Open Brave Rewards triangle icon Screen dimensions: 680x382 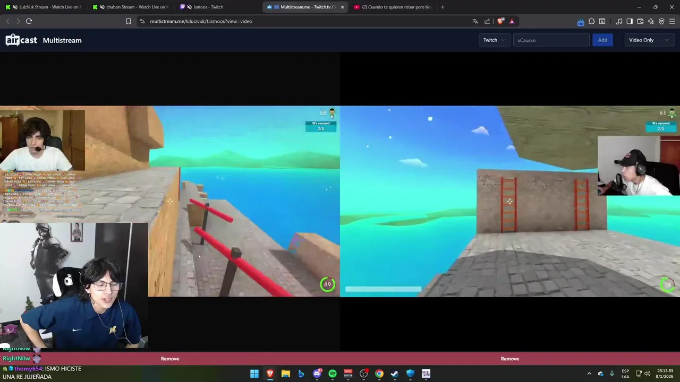coord(512,21)
